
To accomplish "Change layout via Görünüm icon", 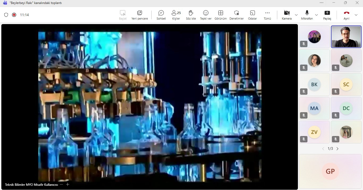I will click(221, 15).
